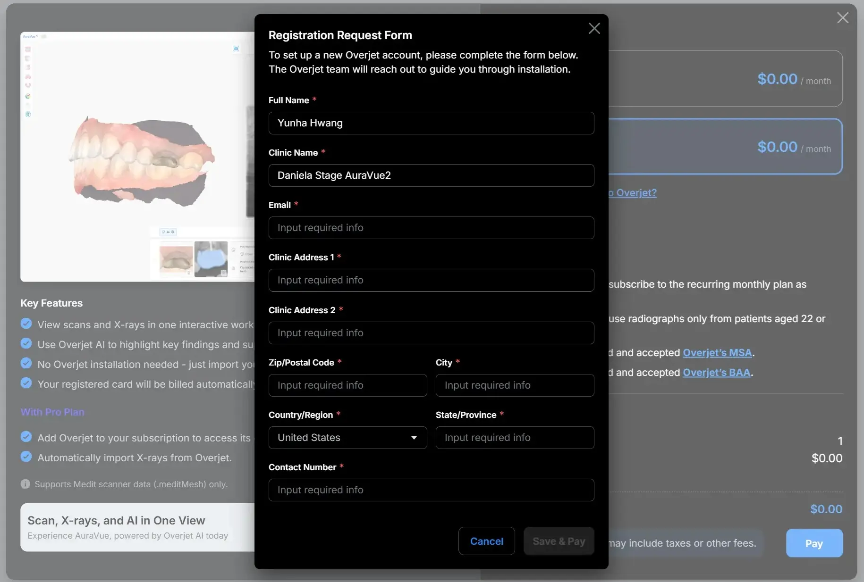Screen dimensions: 864x582
Task: Click checkmark icon next to 'No Overjet installation needed'
Action: coord(26,363)
